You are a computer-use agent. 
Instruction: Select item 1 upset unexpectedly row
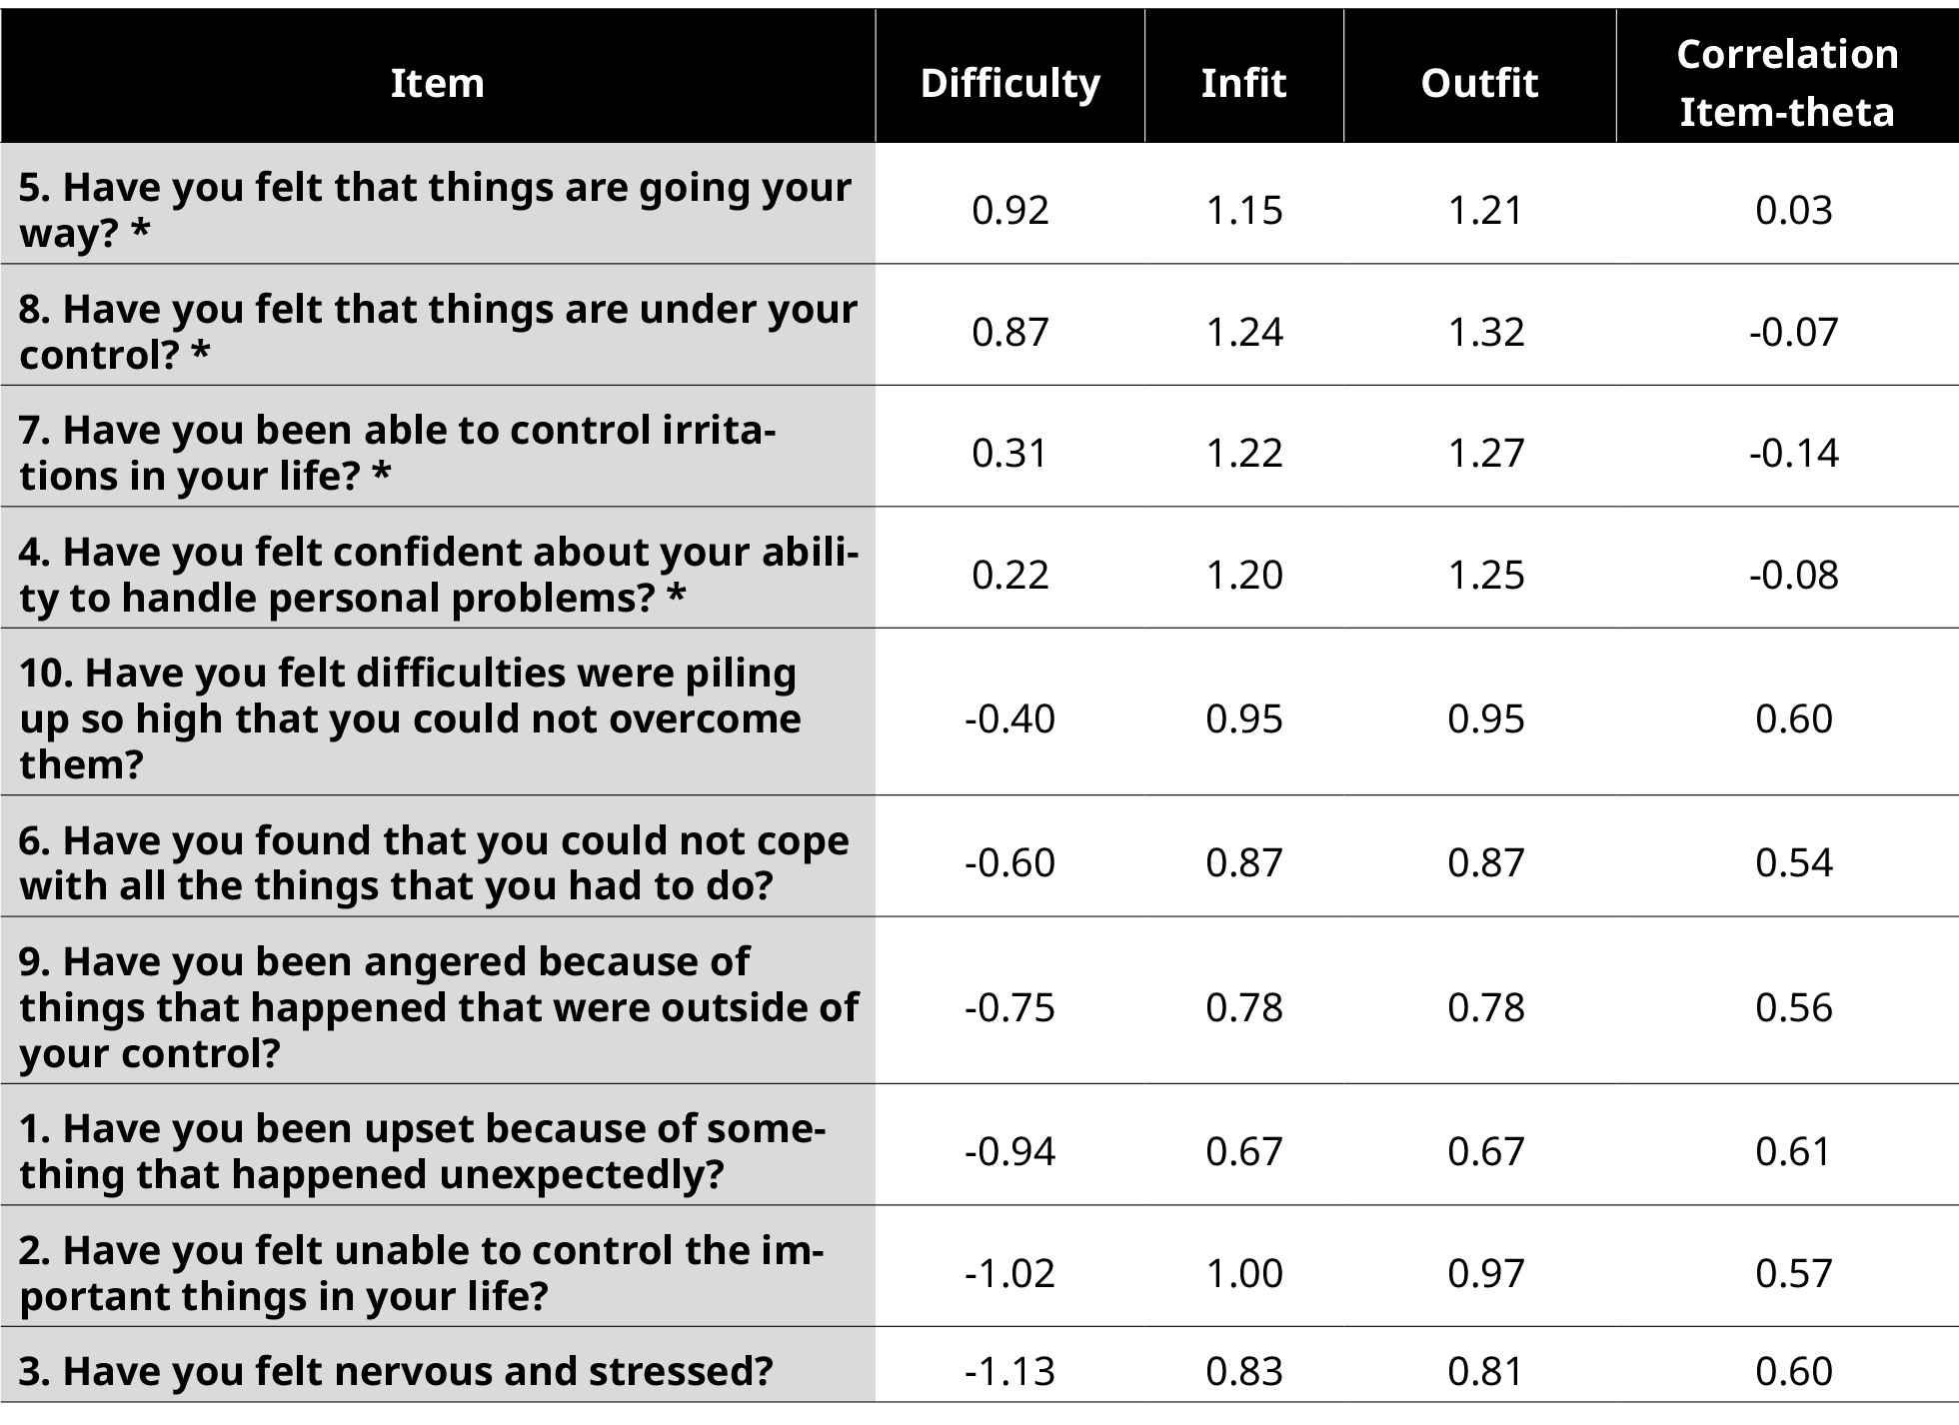(x=979, y=1144)
